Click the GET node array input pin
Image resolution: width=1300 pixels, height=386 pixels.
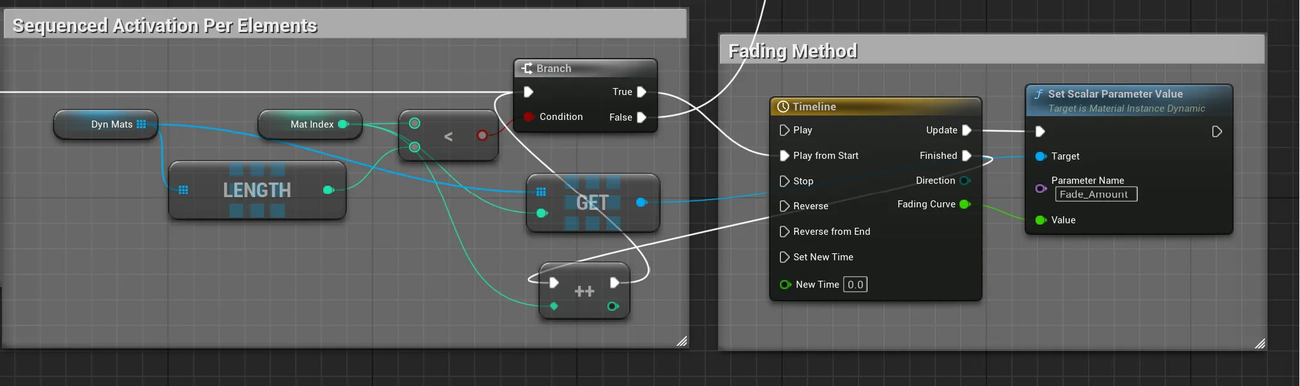click(x=541, y=192)
